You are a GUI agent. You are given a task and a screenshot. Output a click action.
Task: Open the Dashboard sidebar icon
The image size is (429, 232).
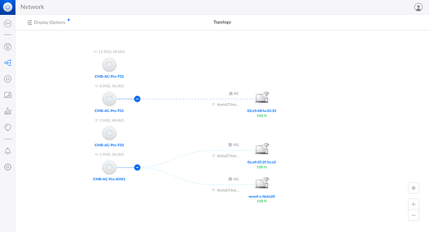[x=7, y=47]
